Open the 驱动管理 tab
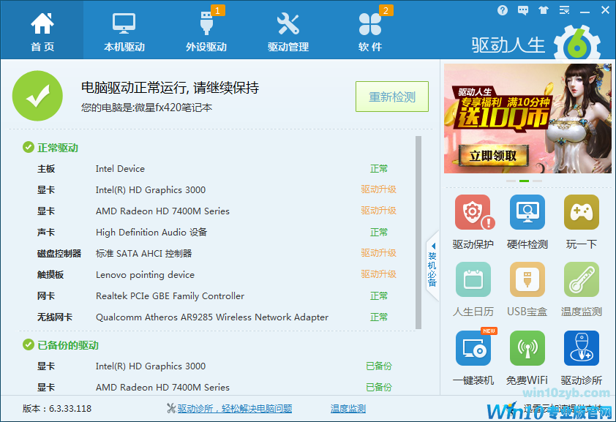 [288, 29]
